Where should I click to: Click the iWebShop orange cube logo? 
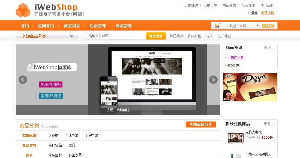tap(23, 10)
